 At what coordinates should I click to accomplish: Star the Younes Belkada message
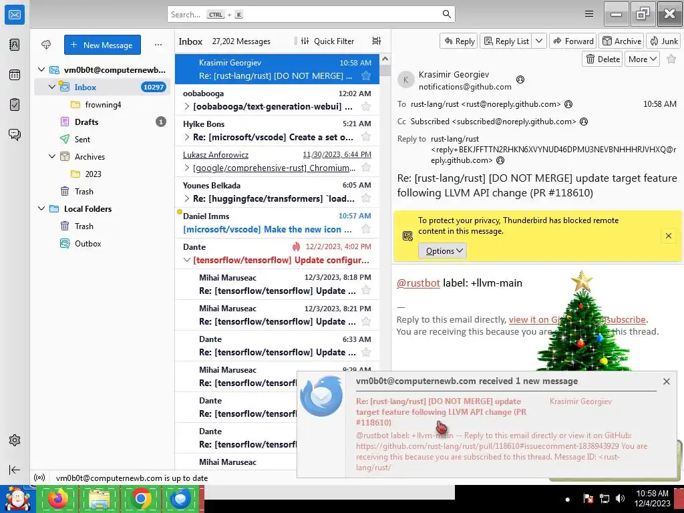(x=366, y=198)
